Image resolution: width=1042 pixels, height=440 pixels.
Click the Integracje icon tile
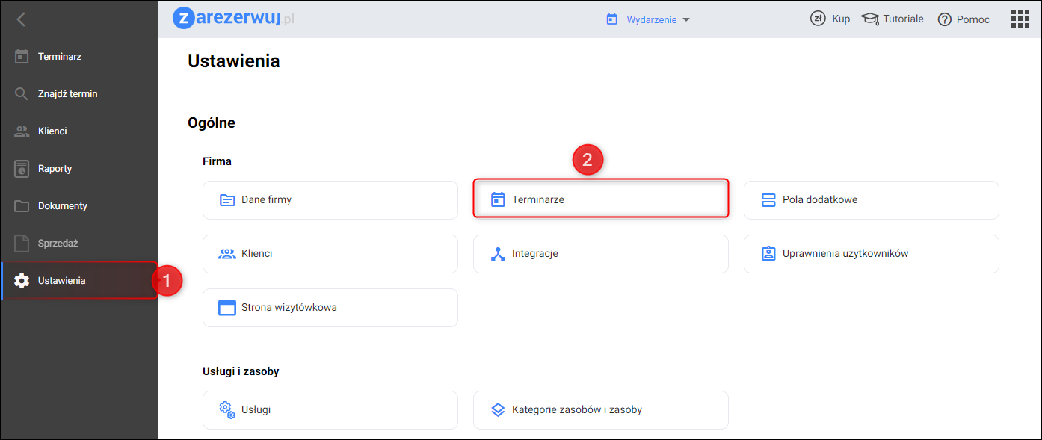click(499, 254)
